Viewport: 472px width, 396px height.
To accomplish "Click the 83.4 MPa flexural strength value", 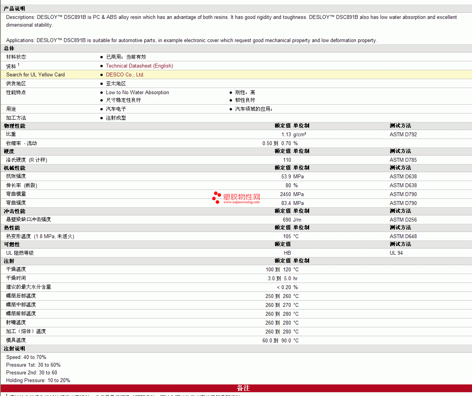I will 293,203.
